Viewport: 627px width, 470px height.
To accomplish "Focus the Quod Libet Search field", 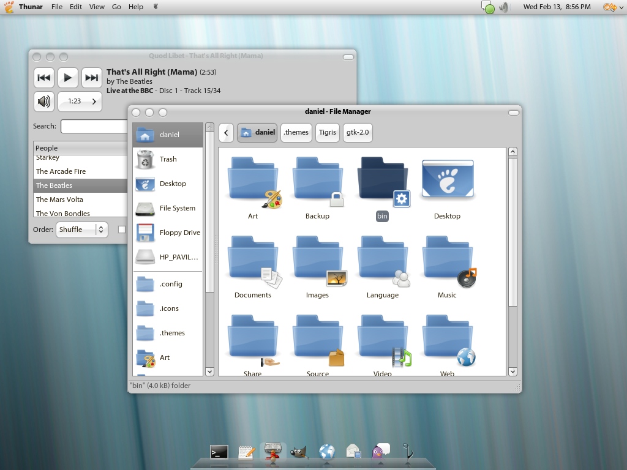I will [94, 126].
